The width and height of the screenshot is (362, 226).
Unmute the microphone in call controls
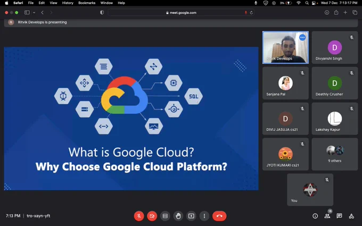pos(139,216)
